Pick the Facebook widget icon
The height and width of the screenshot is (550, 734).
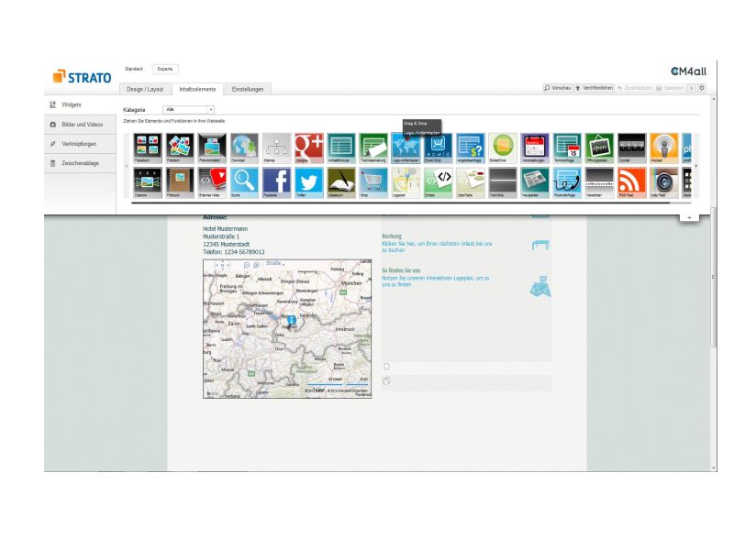click(x=277, y=182)
